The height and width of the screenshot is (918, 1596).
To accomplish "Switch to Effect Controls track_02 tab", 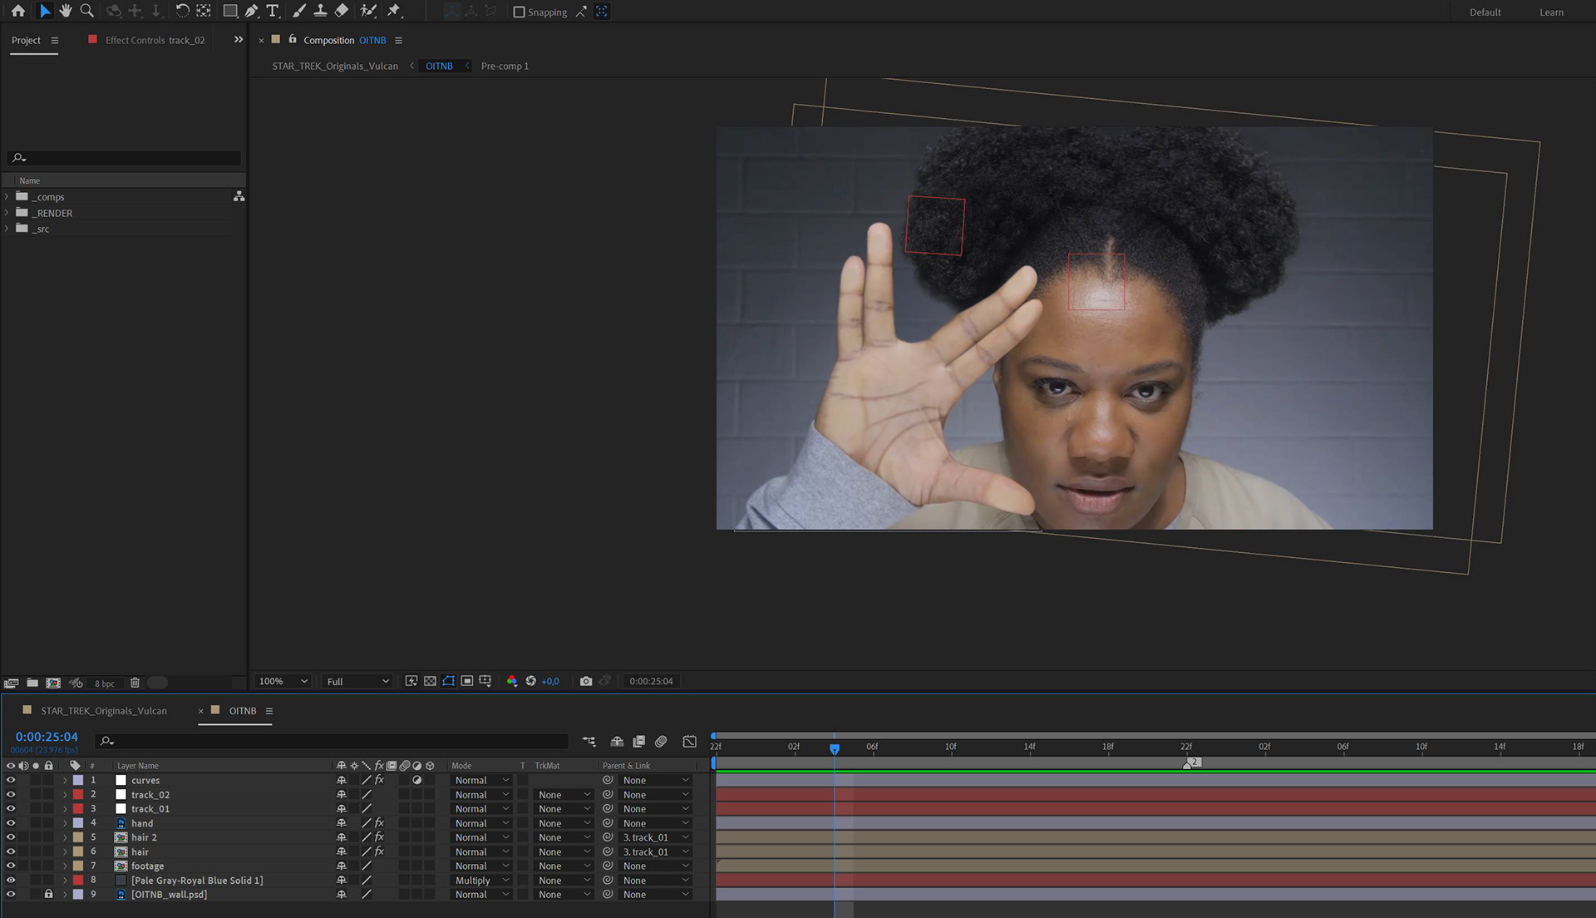I will coord(155,40).
